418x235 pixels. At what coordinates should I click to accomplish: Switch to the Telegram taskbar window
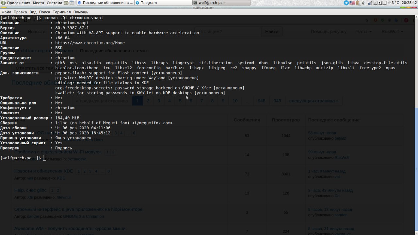[163, 3]
